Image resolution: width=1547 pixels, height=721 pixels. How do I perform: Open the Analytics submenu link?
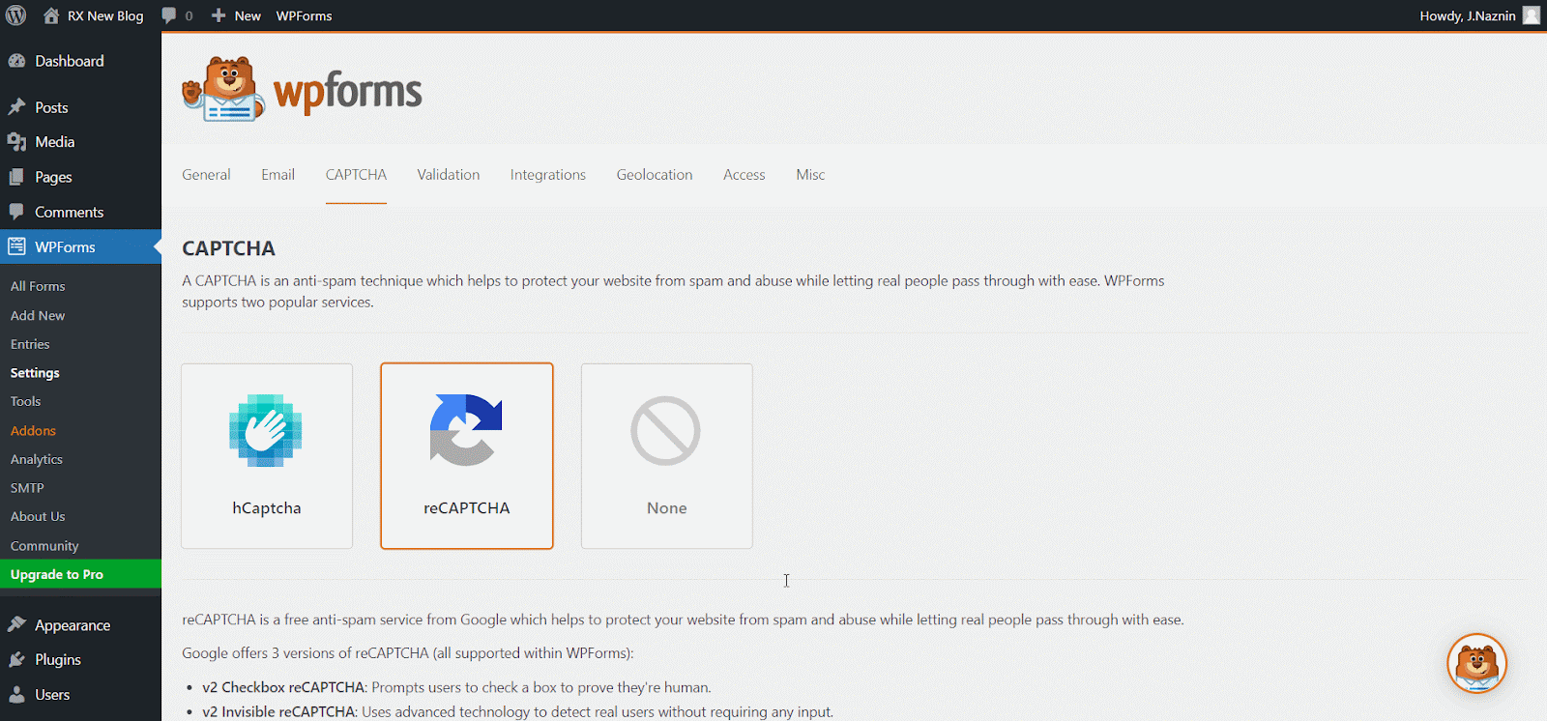tap(37, 459)
